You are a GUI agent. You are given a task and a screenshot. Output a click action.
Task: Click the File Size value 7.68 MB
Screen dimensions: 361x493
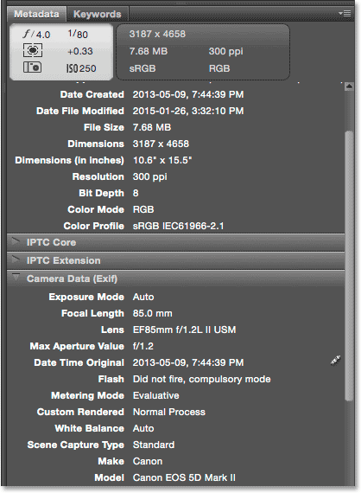click(x=152, y=127)
